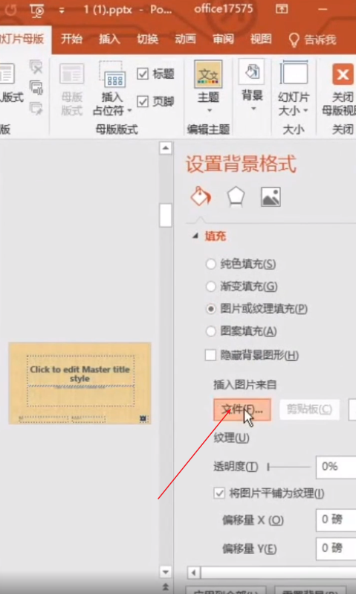The image size is (356, 594).
Task: Select the master title slide thumbnail
Action: (x=80, y=383)
